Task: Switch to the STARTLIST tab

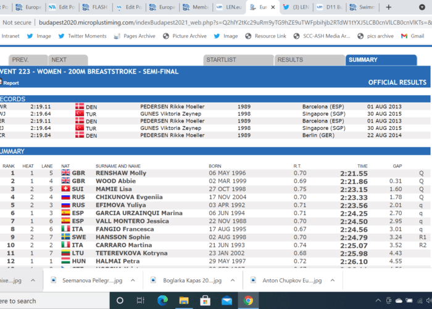Action: (238, 60)
